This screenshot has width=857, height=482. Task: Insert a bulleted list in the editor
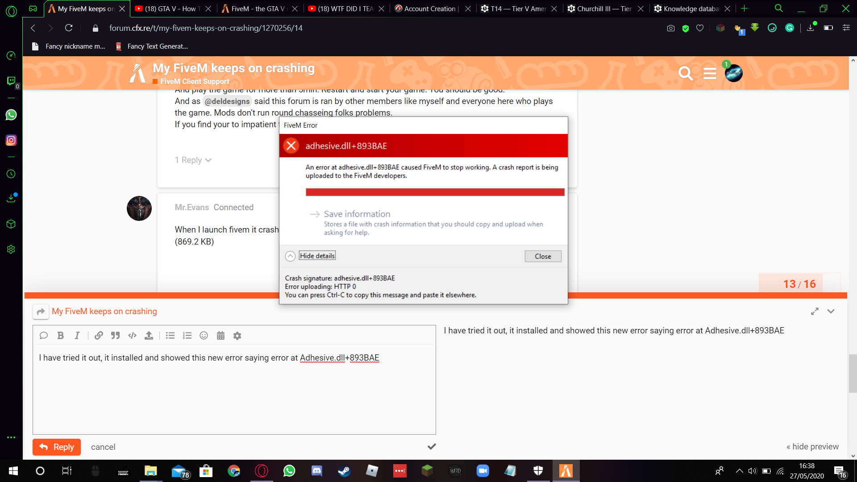point(170,336)
